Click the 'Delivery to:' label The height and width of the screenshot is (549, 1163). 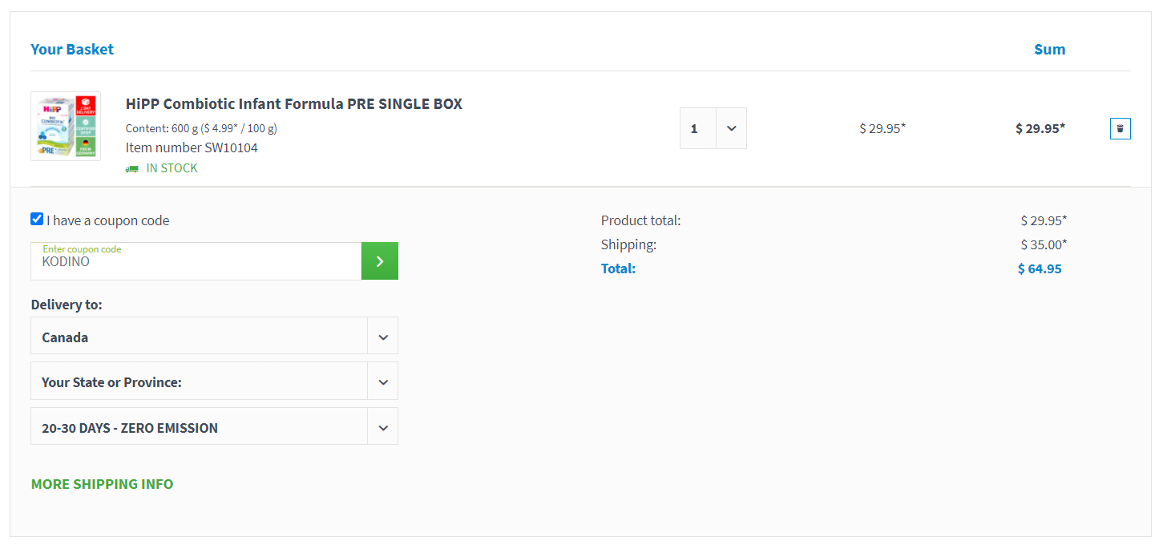[x=67, y=305]
